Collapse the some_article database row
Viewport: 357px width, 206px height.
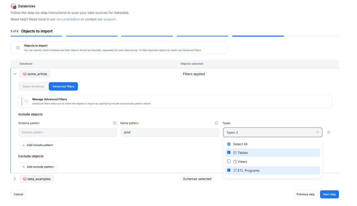pyautogui.click(x=15, y=74)
